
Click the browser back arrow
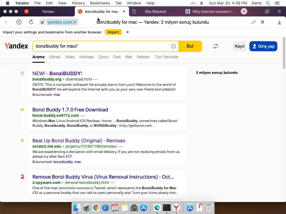point(7,22)
